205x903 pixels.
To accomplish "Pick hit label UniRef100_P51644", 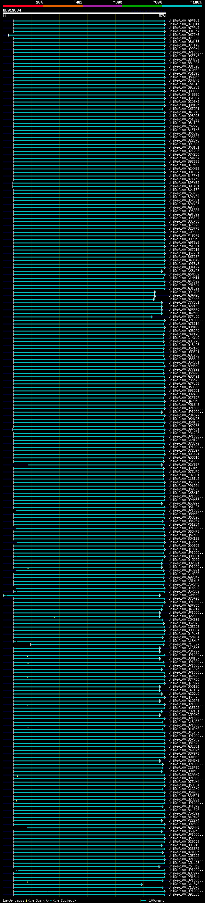I will pos(184,877).
